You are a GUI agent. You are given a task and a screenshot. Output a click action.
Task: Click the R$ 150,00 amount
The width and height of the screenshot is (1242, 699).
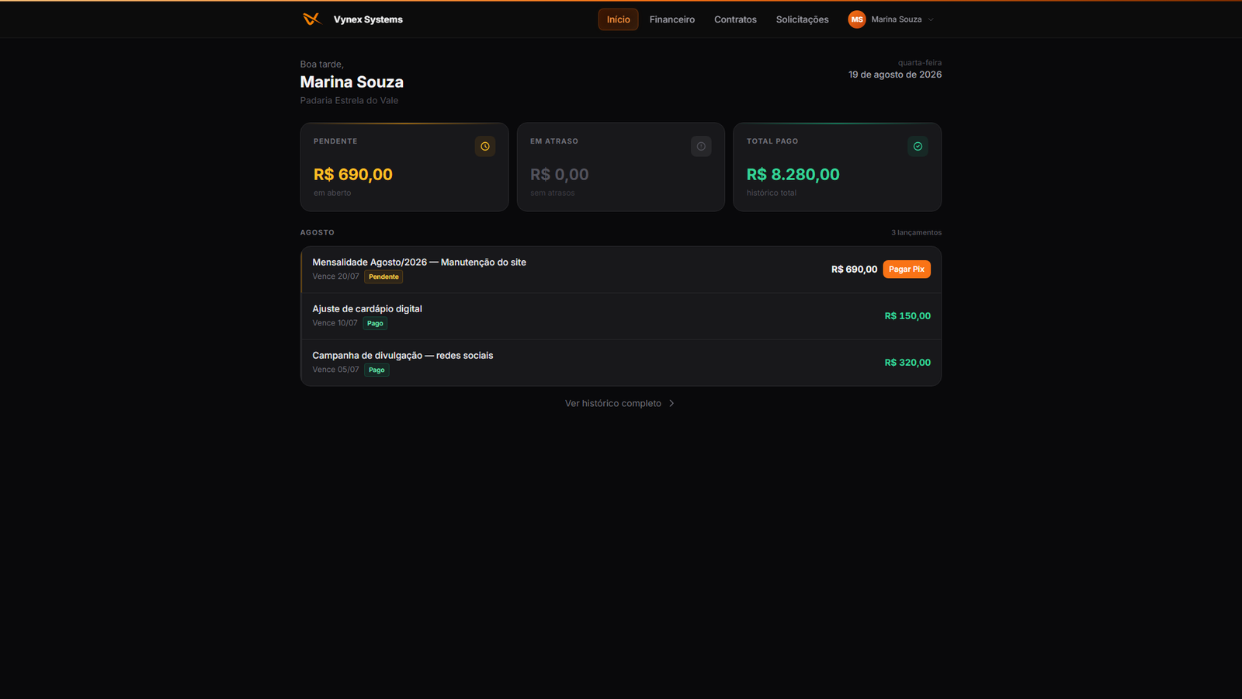tap(907, 316)
